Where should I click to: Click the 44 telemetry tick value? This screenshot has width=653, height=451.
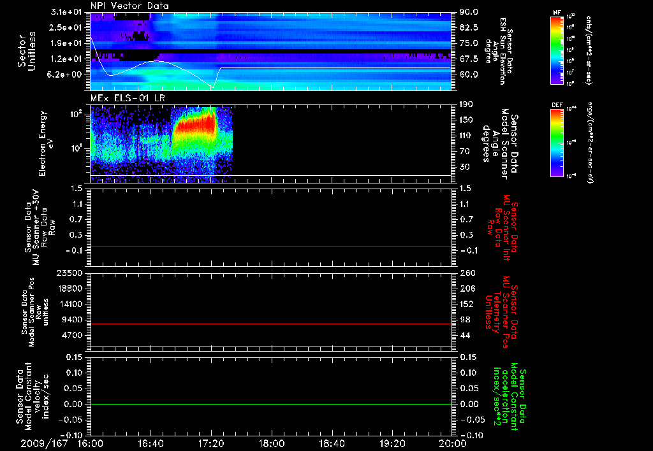(465, 335)
